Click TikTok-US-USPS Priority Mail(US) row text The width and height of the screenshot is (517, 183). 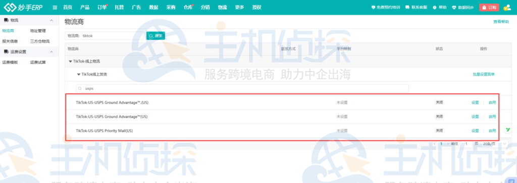click(104, 131)
